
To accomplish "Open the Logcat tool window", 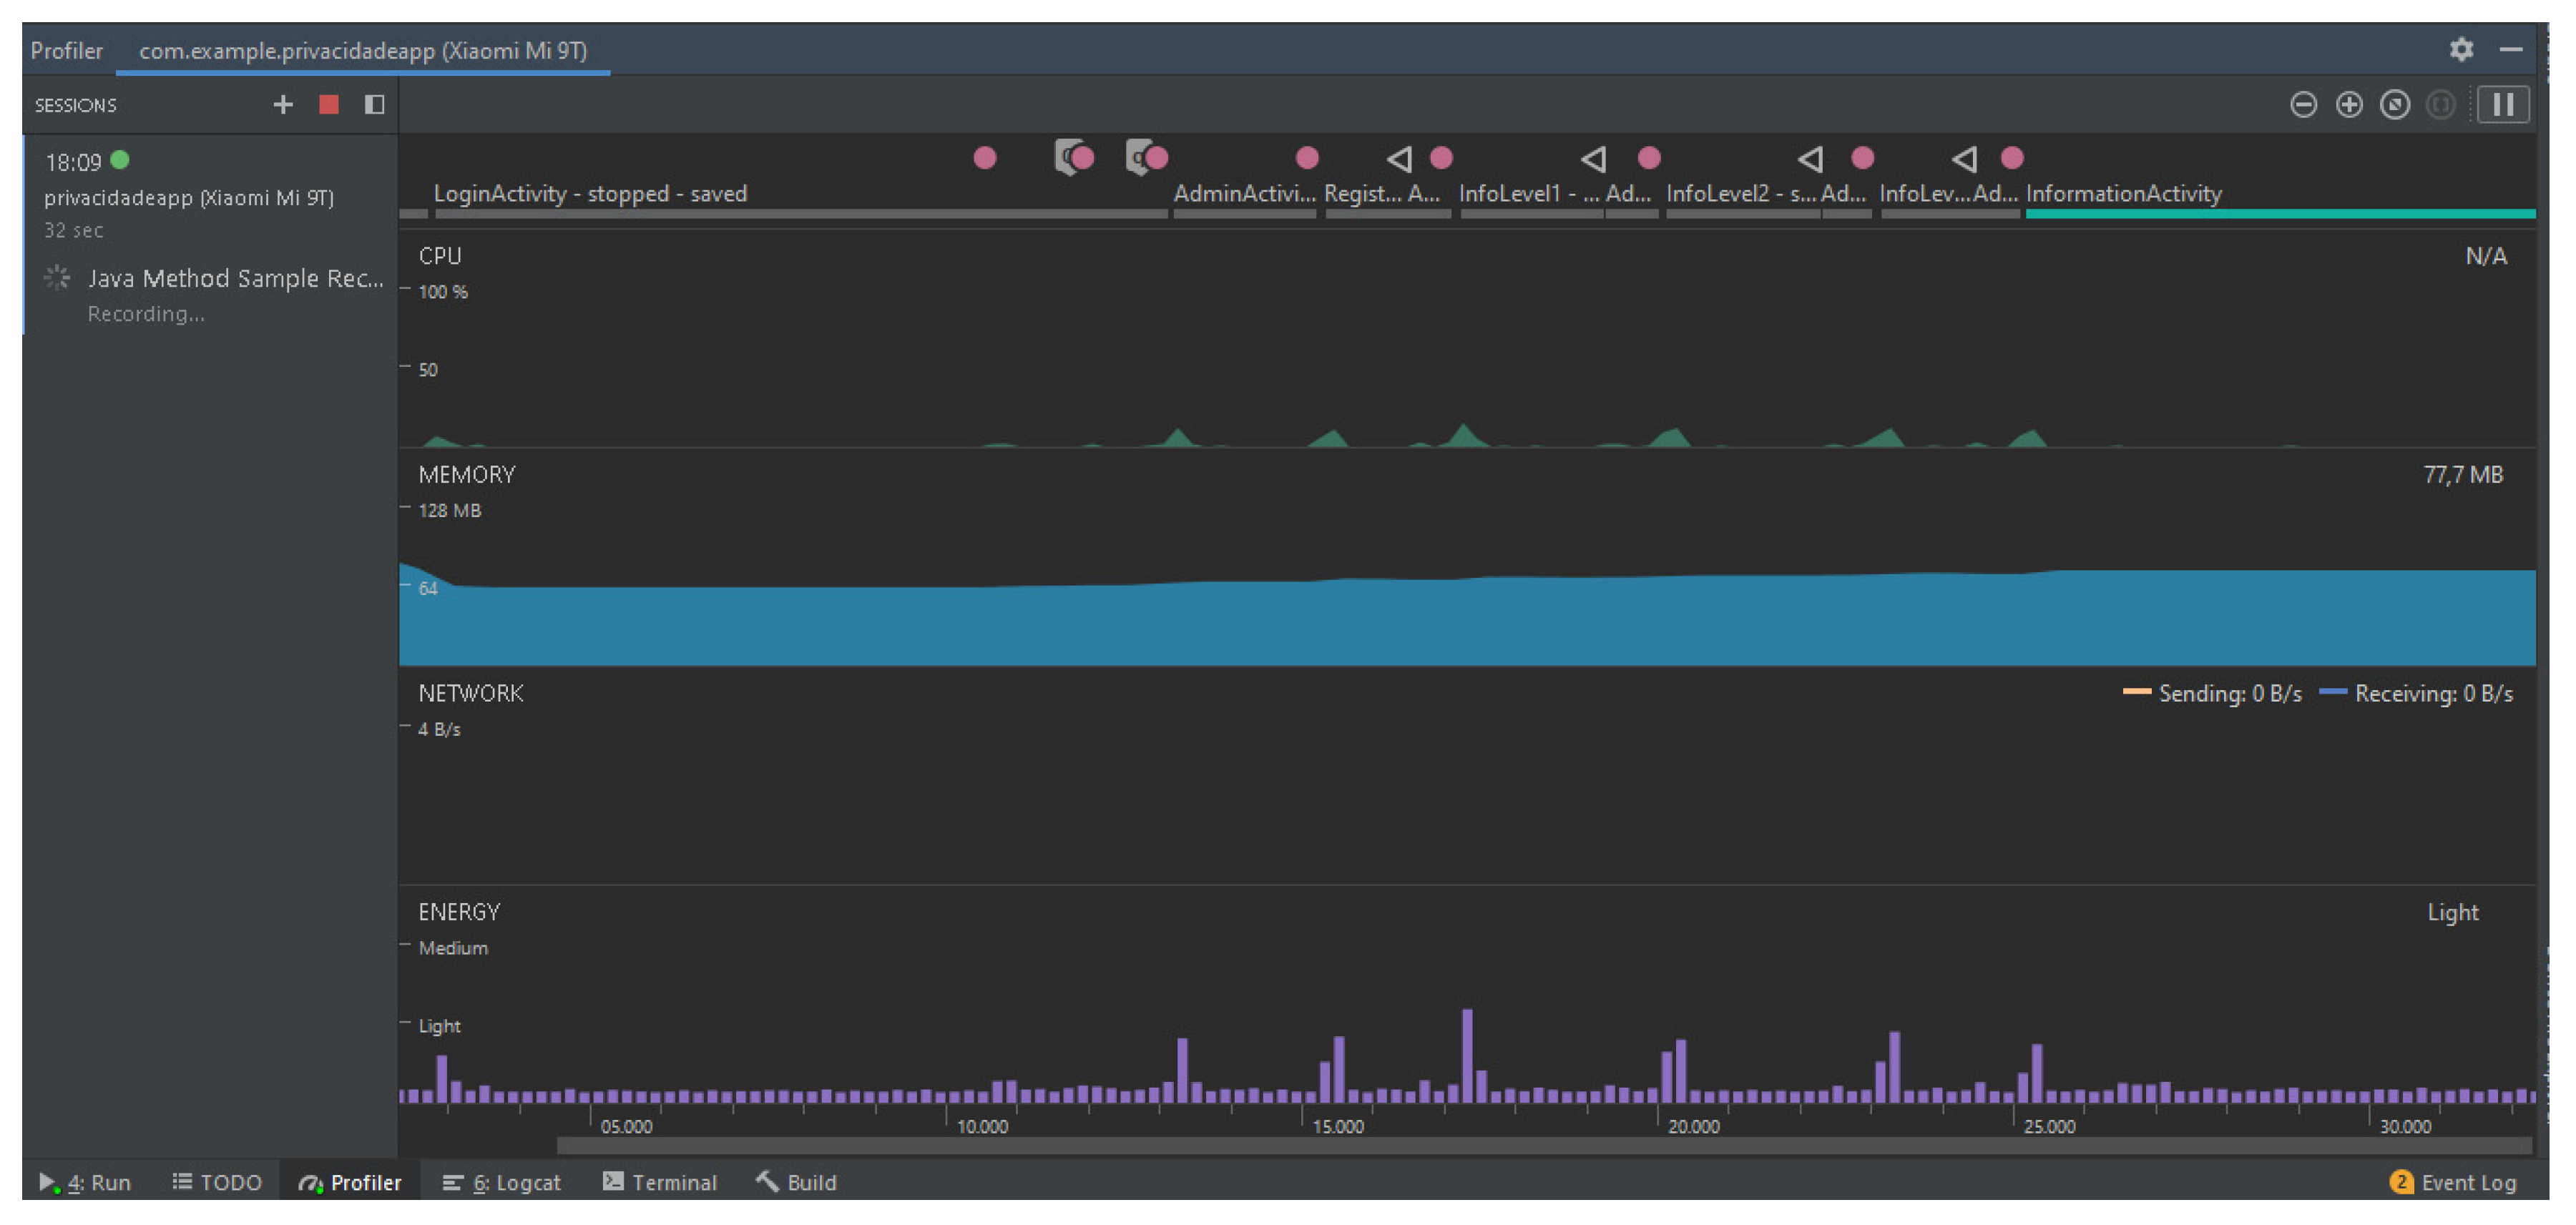I will pos(502,1182).
